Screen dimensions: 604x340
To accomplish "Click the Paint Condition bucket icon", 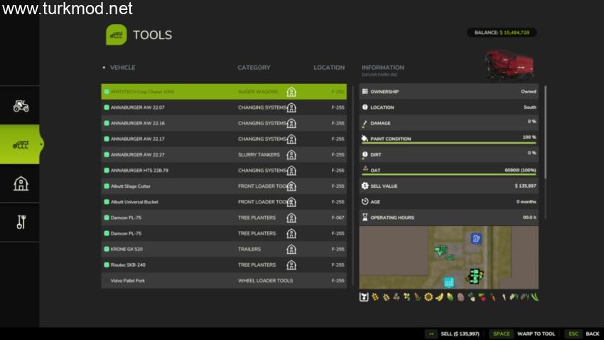I will [x=365, y=139].
